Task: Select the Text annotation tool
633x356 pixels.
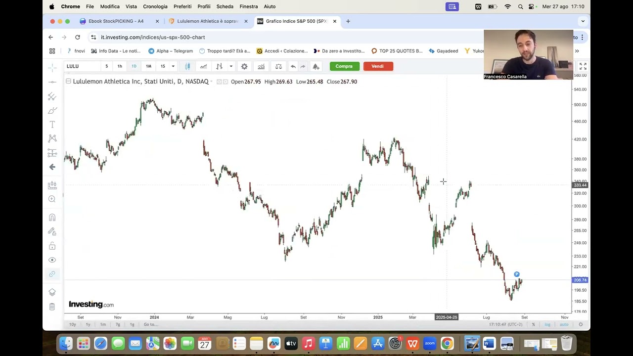Action: [52, 125]
